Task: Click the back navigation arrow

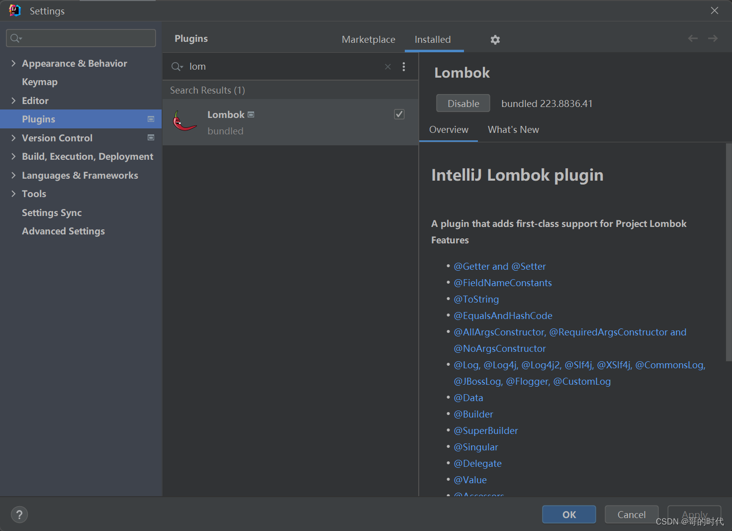Action: point(693,38)
